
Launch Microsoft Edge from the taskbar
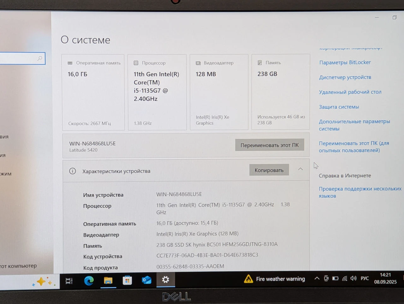click(89, 280)
